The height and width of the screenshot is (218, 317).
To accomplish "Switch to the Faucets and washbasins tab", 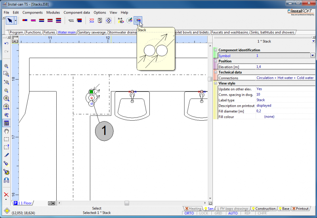I will [230, 32].
